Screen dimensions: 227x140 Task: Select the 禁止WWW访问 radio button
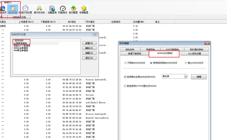185,63
